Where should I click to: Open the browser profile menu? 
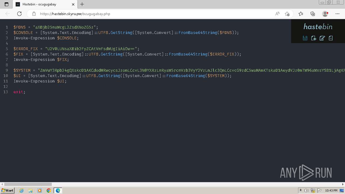[325, 14]
